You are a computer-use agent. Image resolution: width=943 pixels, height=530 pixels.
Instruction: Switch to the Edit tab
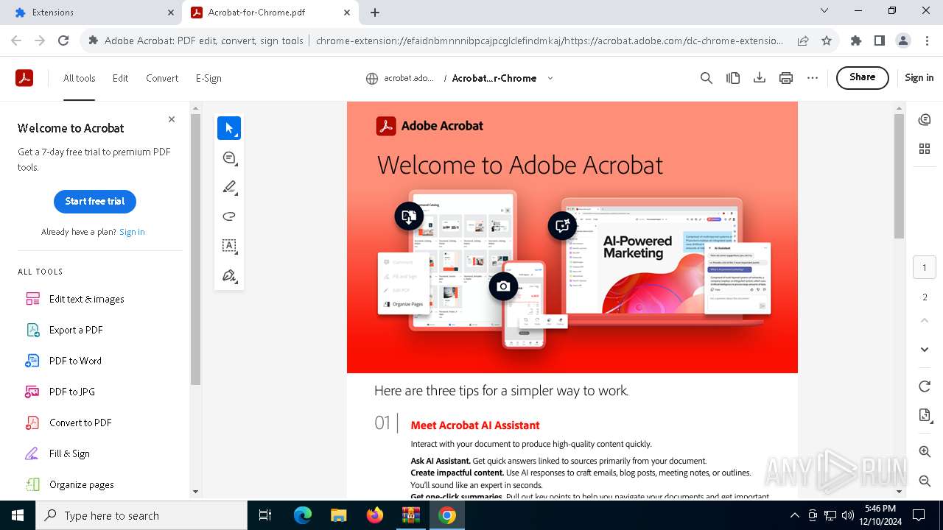coord(120,78)
